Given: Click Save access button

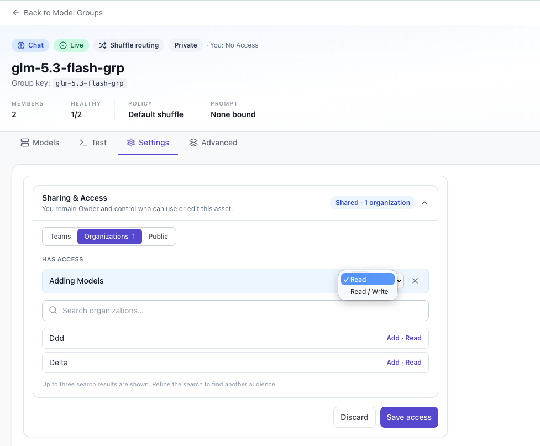Looking at the screenshot, I should click(409, 417).
